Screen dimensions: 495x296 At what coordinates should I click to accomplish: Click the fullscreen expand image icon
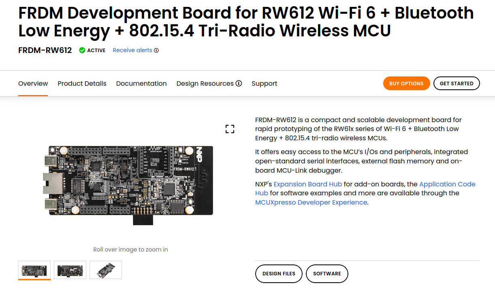[230, 129]
